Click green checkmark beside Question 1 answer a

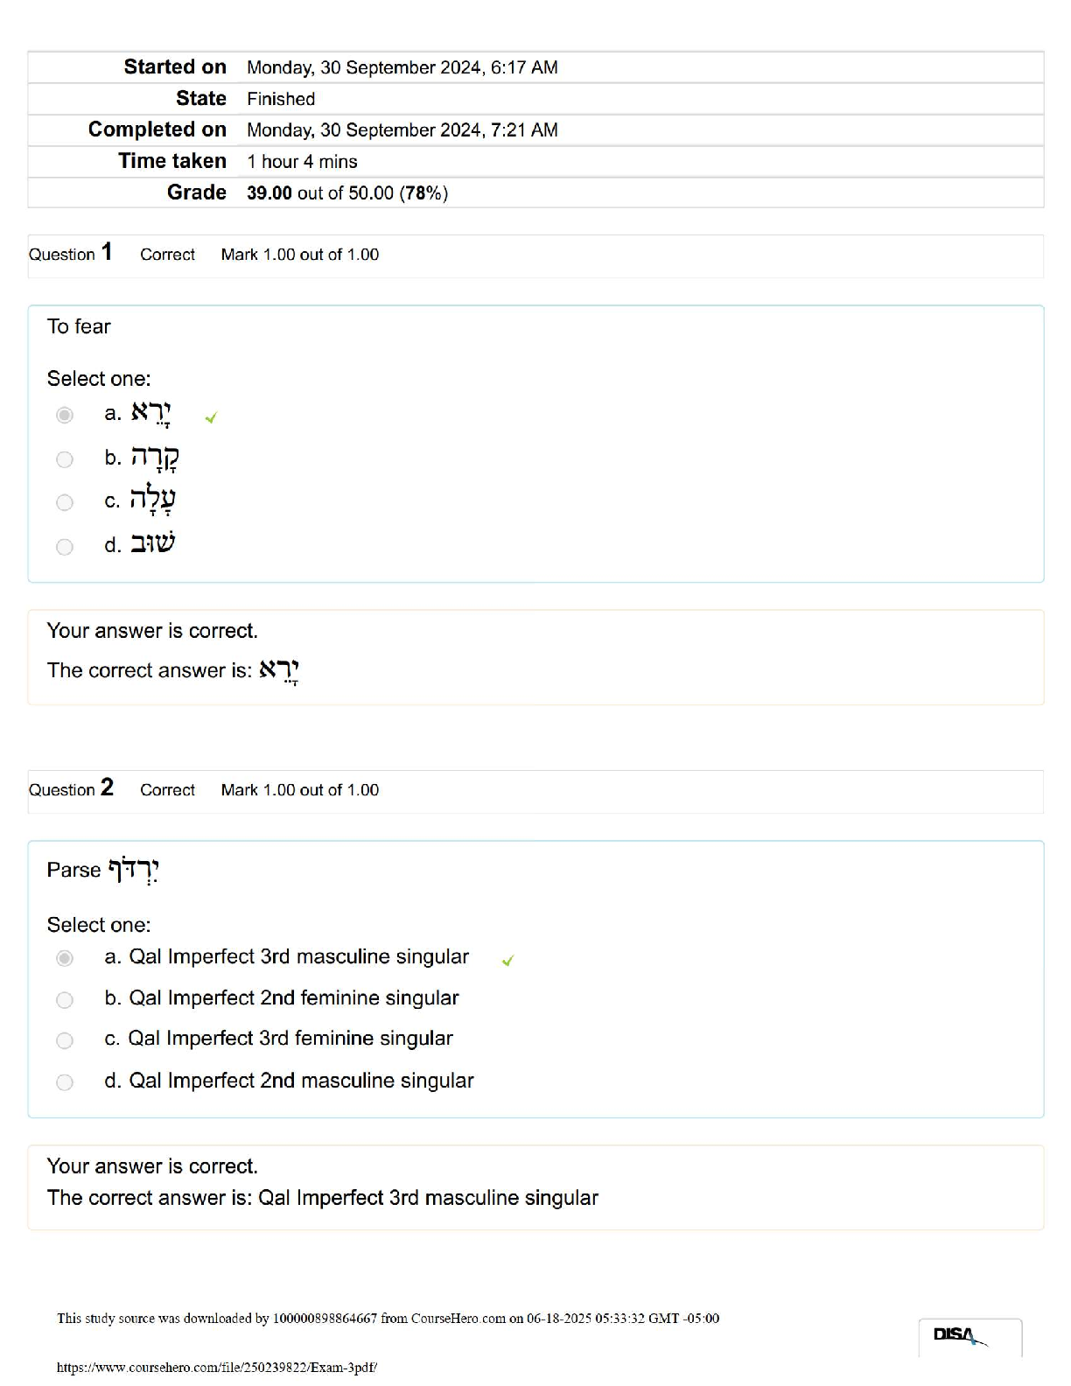point(211,418)
